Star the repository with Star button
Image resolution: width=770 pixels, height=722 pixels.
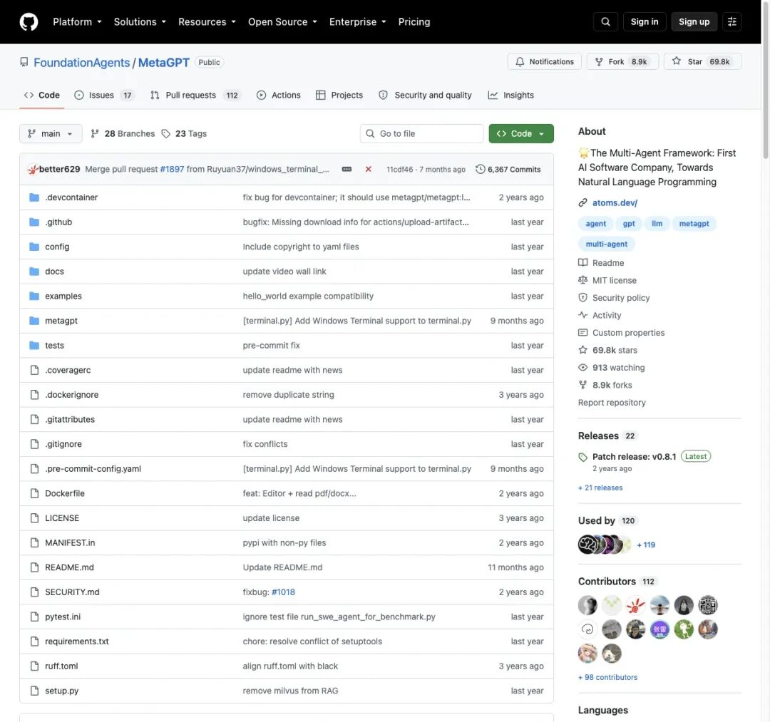point(702,61)
